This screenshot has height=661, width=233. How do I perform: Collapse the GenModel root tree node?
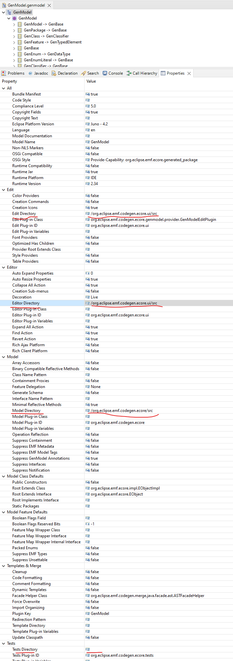pos(3,12)
